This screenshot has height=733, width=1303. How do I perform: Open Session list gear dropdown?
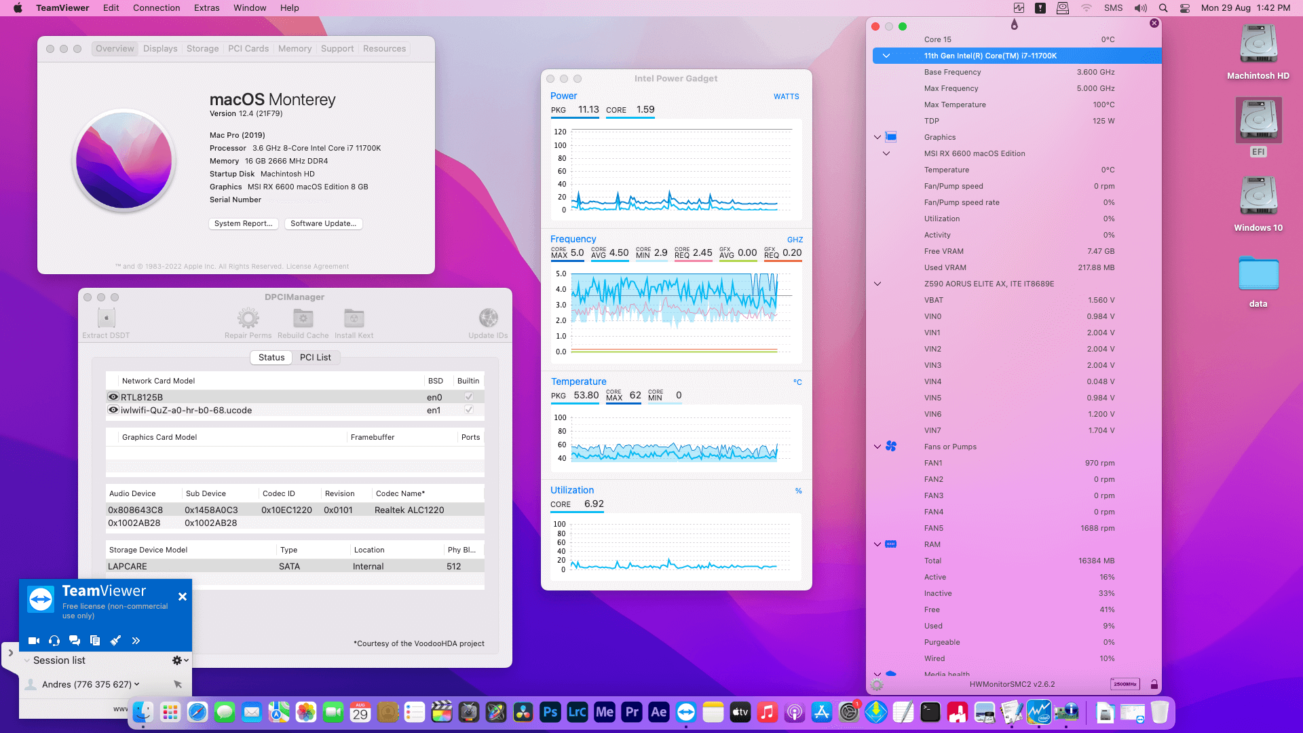[x=180, y=660]
